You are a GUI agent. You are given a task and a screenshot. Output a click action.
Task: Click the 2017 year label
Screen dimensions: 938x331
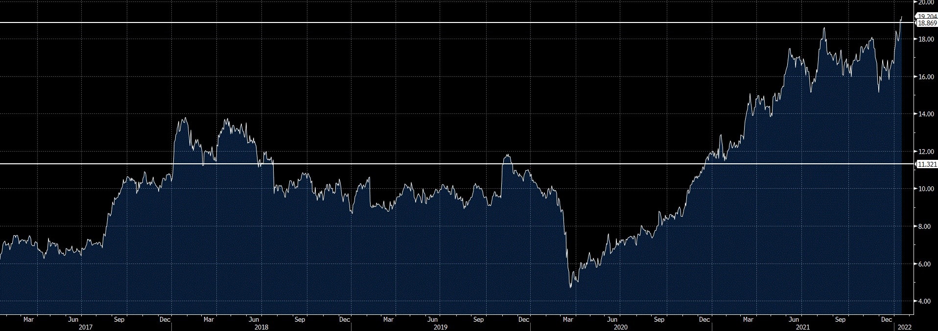86,327
